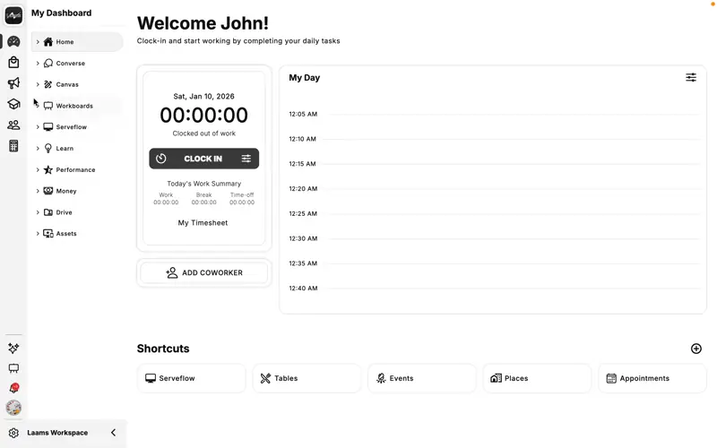Open Appointments shortcut card
This screenshot has width=717, height=448.
point(652,378)
